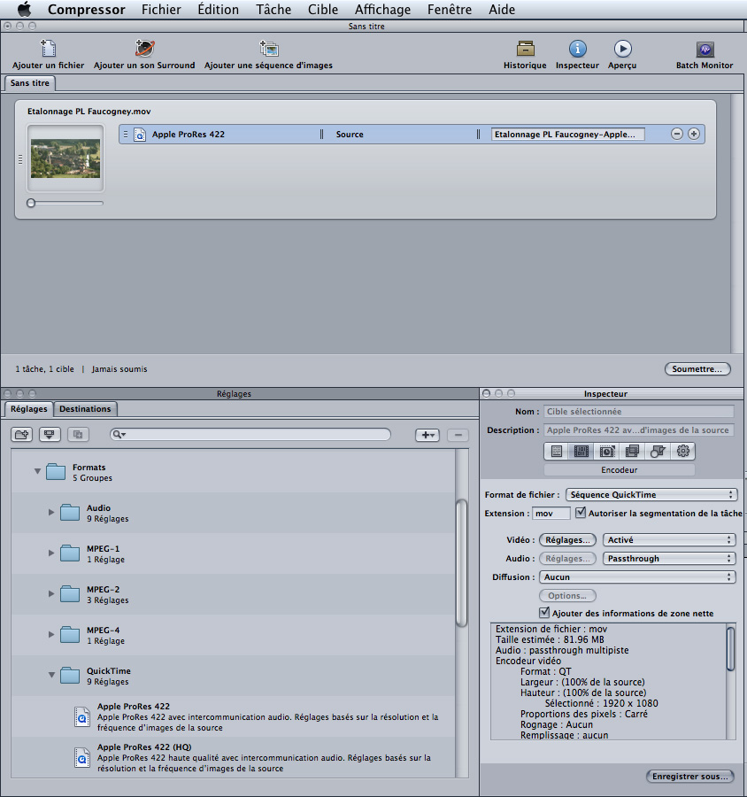
Task: Open the Historique window icon
Action: (x=525, y=50)
